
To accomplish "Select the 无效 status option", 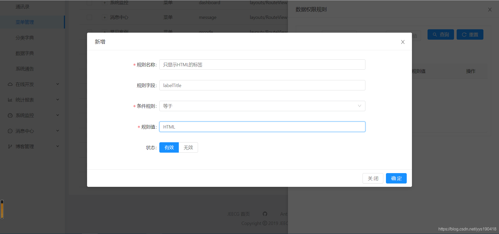I will (x=188, y=147).
